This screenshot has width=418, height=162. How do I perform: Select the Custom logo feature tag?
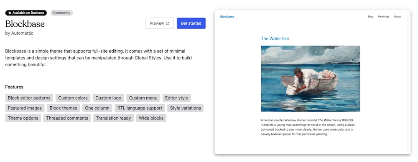108,98
